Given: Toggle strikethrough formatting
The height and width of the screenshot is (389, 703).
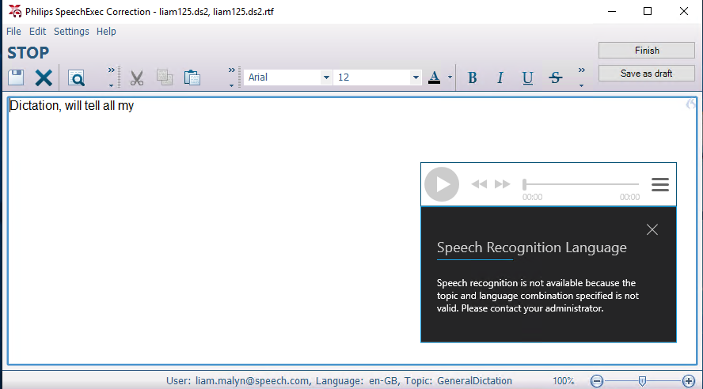Looking at the screenshot, I should pos(556,78).
